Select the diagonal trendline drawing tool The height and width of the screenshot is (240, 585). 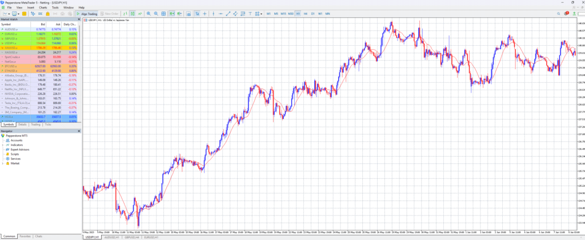(x=229, y=14)
